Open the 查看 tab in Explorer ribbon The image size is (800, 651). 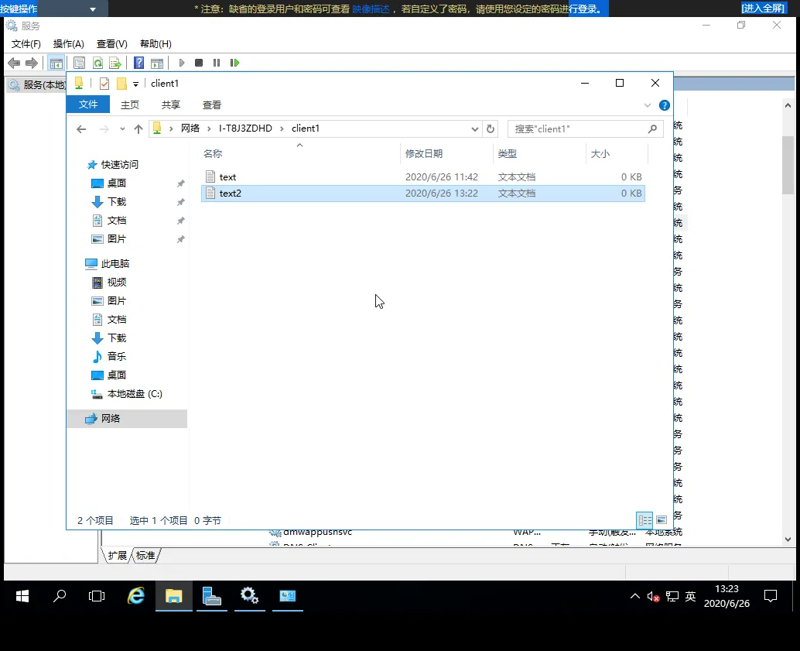[x=212, y=105]
